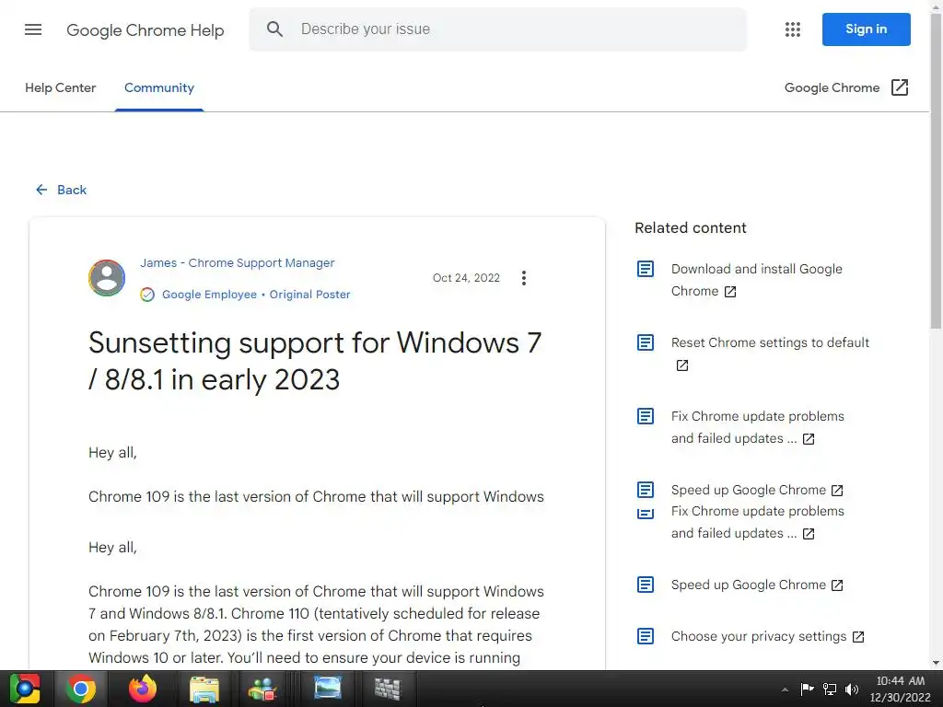
Task: Click the Oct 24, 2022 post date
Action: tap(466, 278)
